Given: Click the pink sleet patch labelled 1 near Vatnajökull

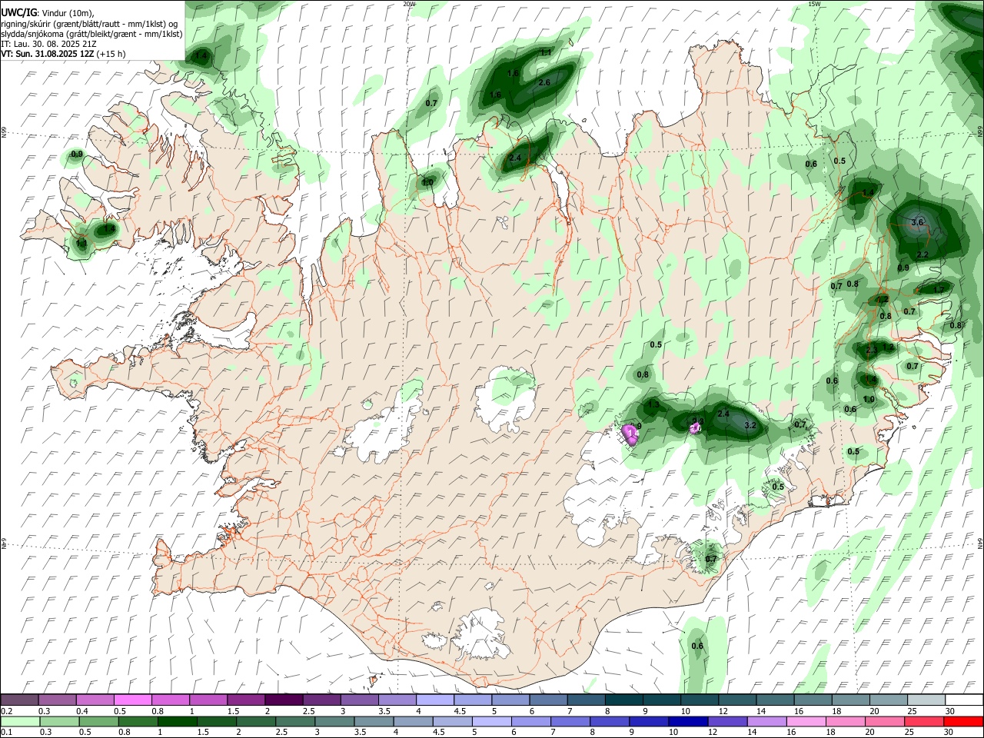Looking at the screenshot, I should pos(631,434).
